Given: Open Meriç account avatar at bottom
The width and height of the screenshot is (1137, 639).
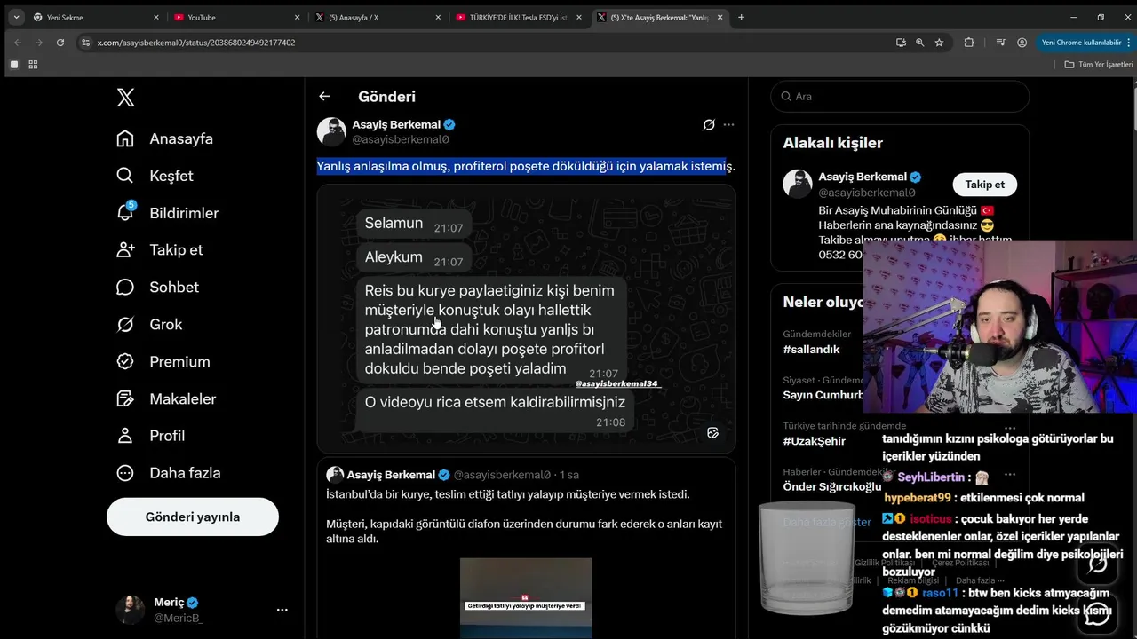Looking at the screenshot, I should [x=130, y=610].
